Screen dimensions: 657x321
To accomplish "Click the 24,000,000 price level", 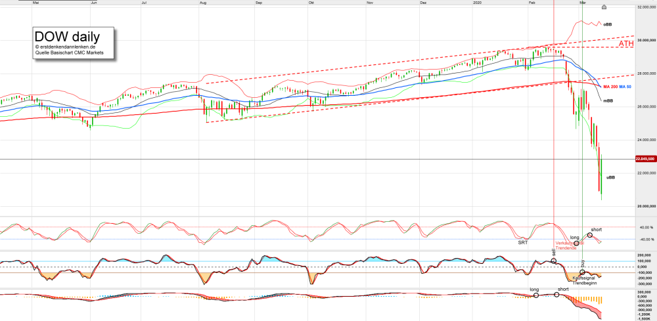I will coord(646,140).
